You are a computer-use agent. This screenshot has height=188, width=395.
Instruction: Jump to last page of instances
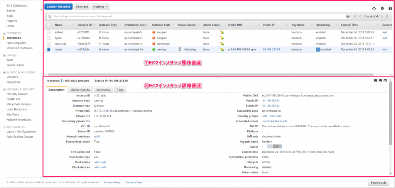point(387,16)
